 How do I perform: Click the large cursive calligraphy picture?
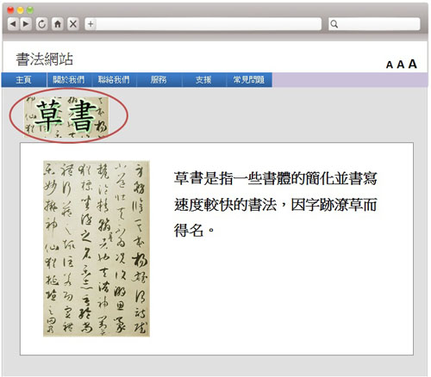coord(97,249)
